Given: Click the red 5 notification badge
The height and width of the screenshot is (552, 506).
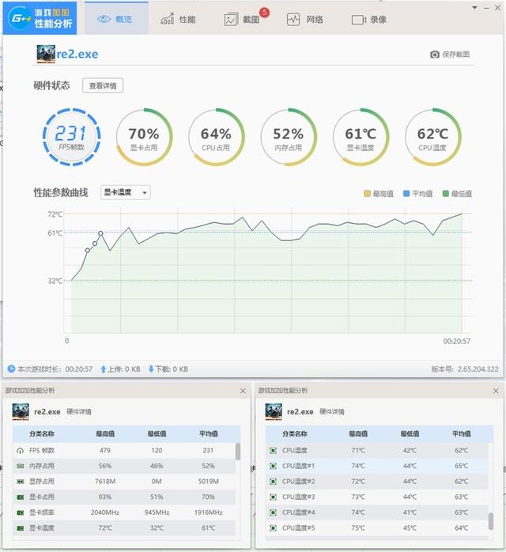Looking at the screenshot, I should (x=264, y=13).
